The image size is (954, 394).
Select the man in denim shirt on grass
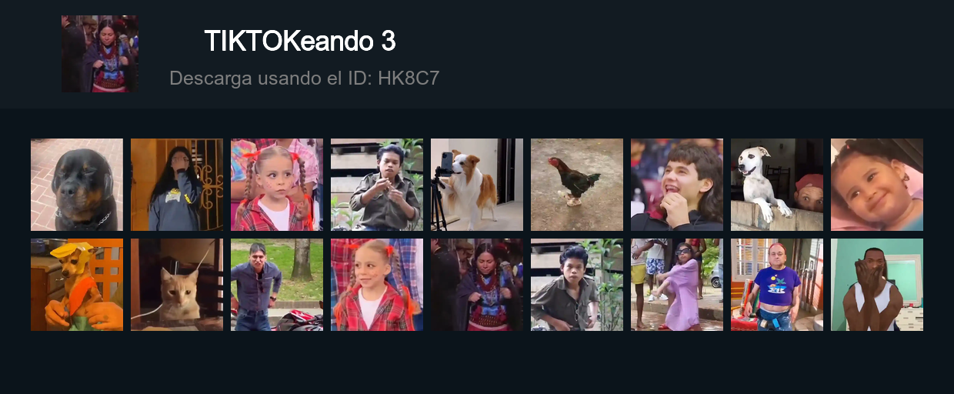277,285
